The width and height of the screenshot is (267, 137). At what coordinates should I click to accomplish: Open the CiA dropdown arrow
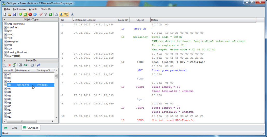(29, 65)
